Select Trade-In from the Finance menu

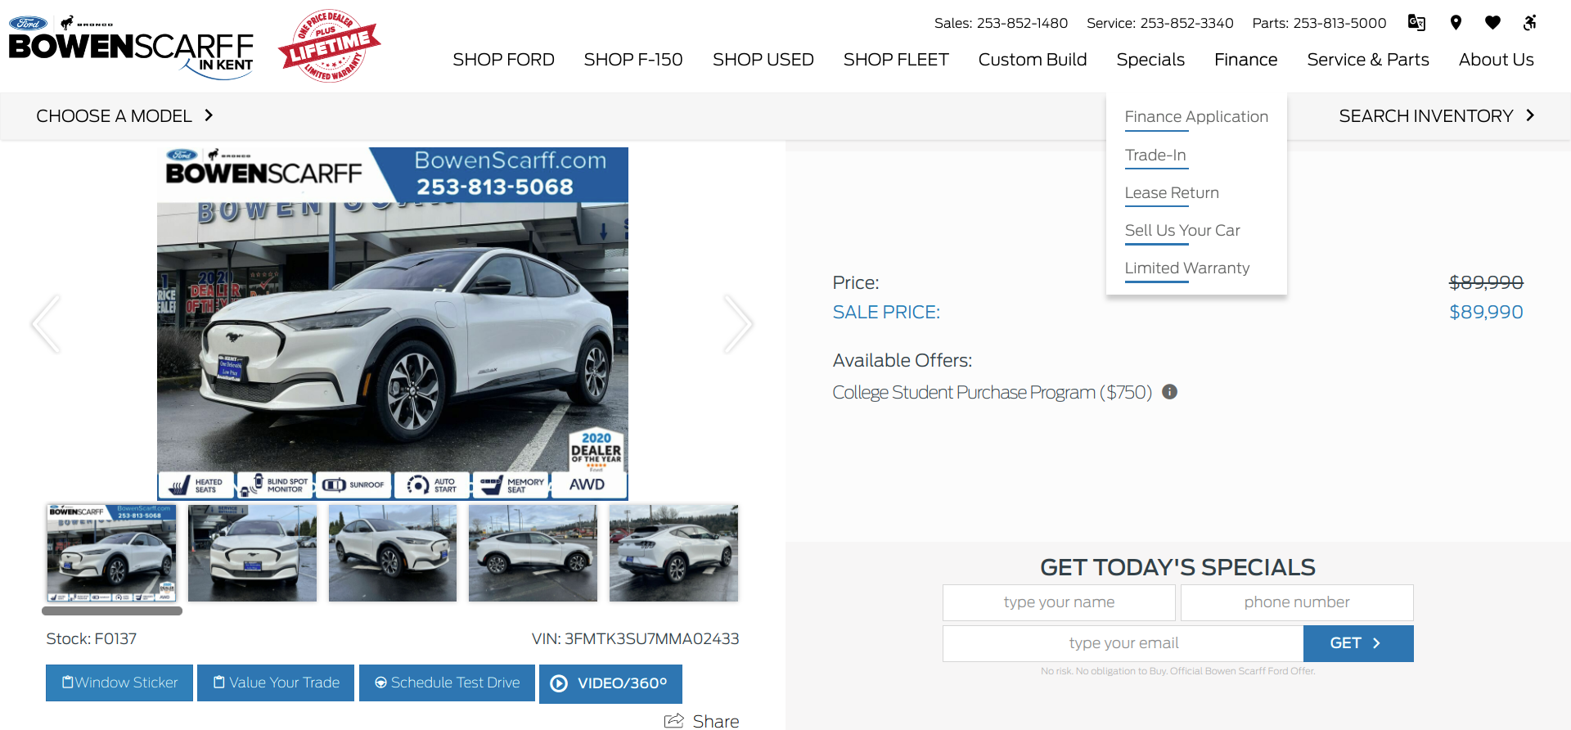[x=1155, y=155]
